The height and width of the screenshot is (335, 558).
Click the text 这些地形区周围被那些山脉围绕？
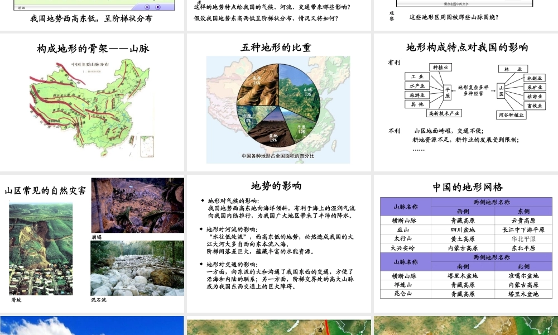454,17
